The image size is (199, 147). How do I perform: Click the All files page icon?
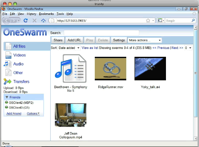[8, 46]
